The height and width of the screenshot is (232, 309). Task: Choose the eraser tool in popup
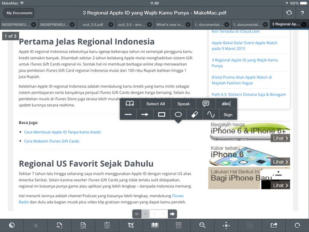[195, 114]
